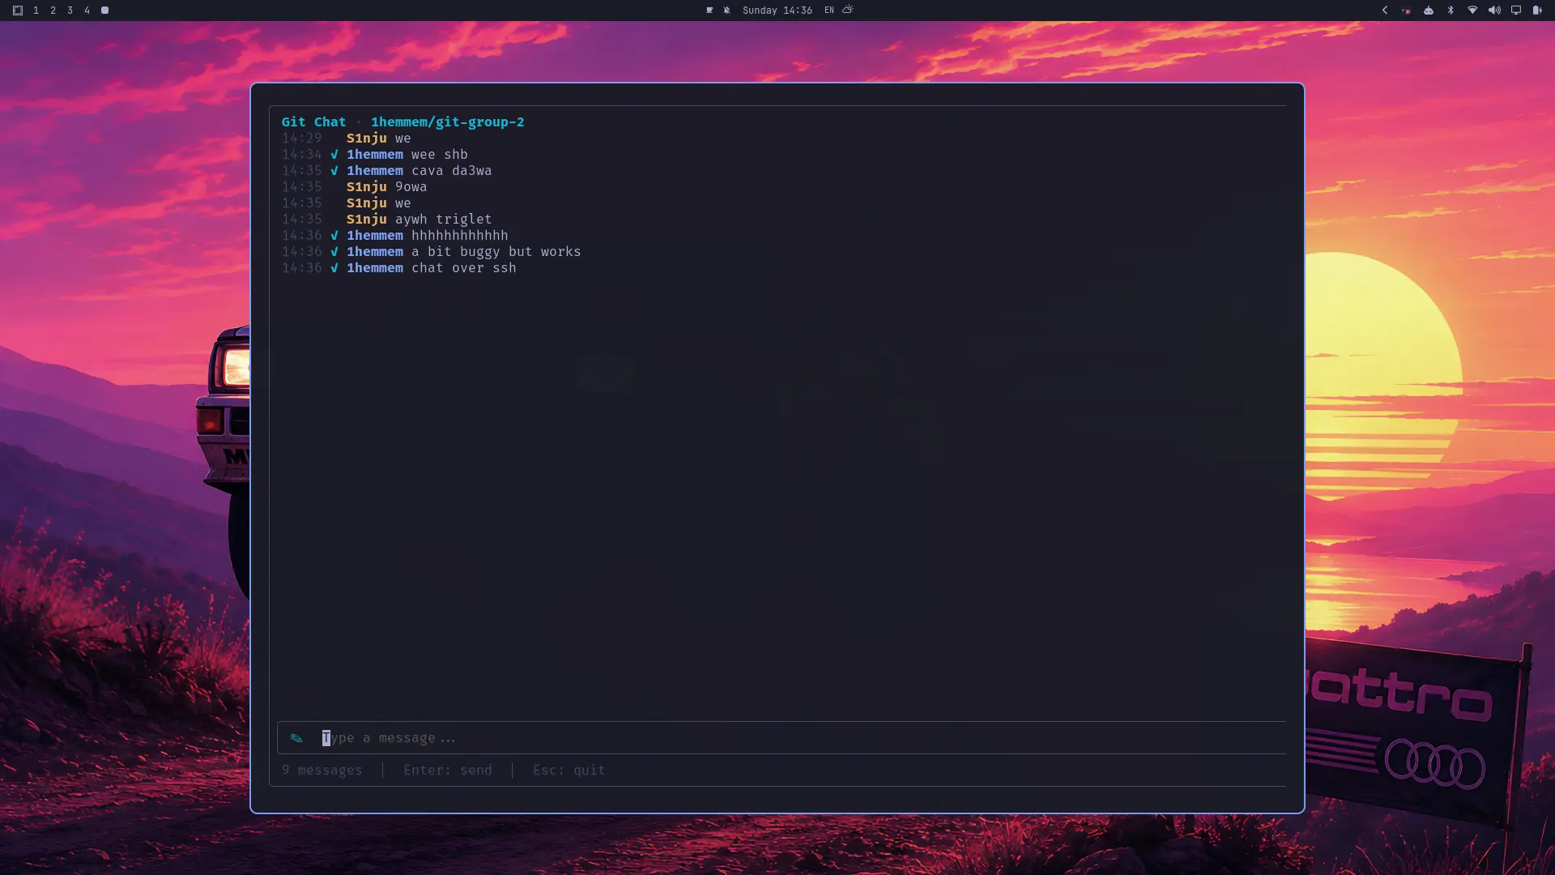The height and width of the screenshot is (875, 1555).
Task: Switch to workspace 3 in top bar
Action: tap(70, 11)
